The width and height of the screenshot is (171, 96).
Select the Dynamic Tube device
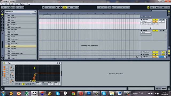tap(15, 44)
